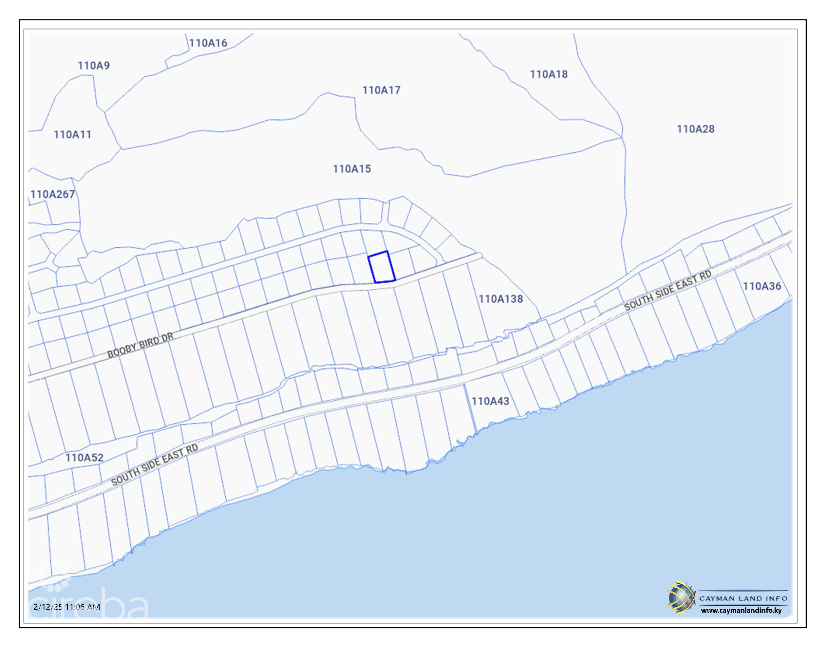The height and width of the screenshot is (647, 825).
Task: Click parcel label 110A16
Action: pyautogui.click(x=208, y=43)
